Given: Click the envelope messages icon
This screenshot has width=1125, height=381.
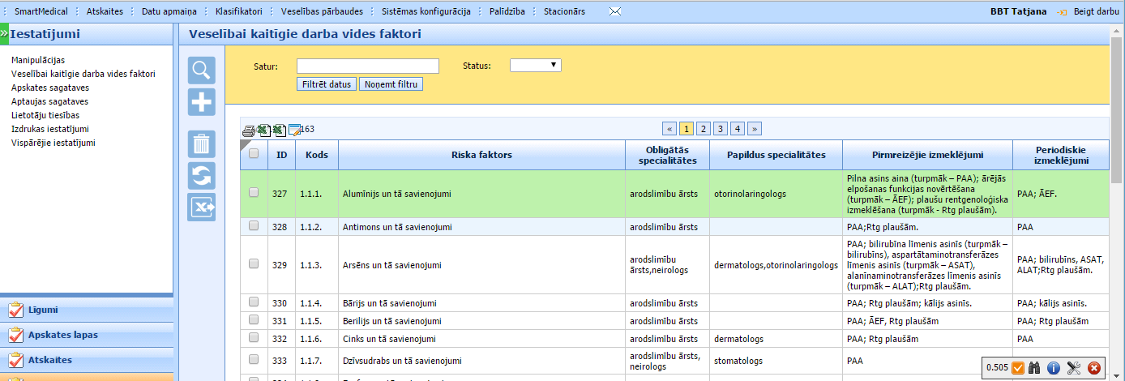Looking at the screenshot, I should (x=615, y=12).
